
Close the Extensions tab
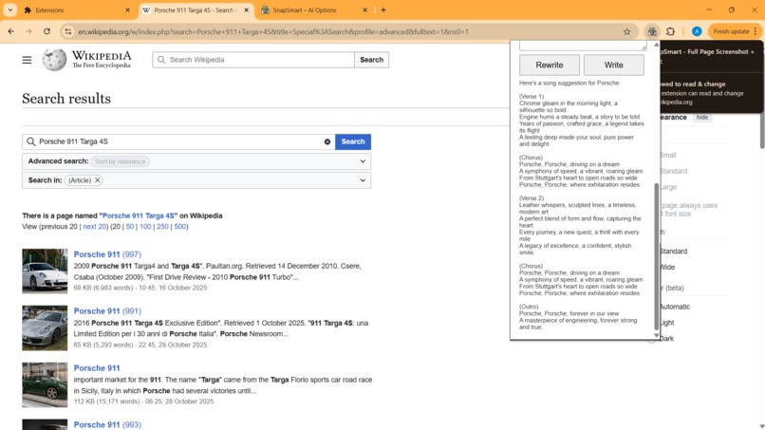pyautogui.click(x=128, y=9)
